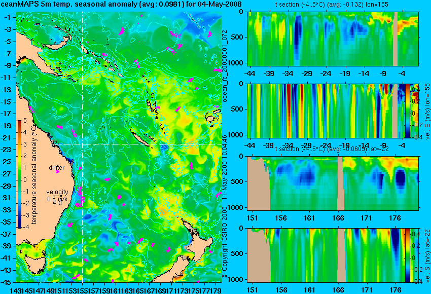
Task: Click the '-1' map latitude label
Action: [x=8, y=17]
